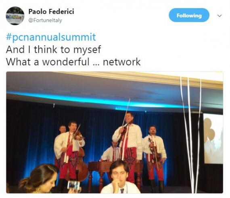Image resolution: width=230 pixels, height=198 pixels.
Task: Open the attached tweet photo
Action: point(115,132)
